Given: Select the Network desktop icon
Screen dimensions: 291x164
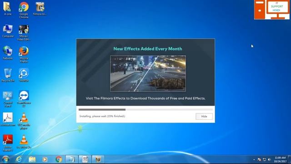Looking at the screenshot, I should [x=8, y=53].
